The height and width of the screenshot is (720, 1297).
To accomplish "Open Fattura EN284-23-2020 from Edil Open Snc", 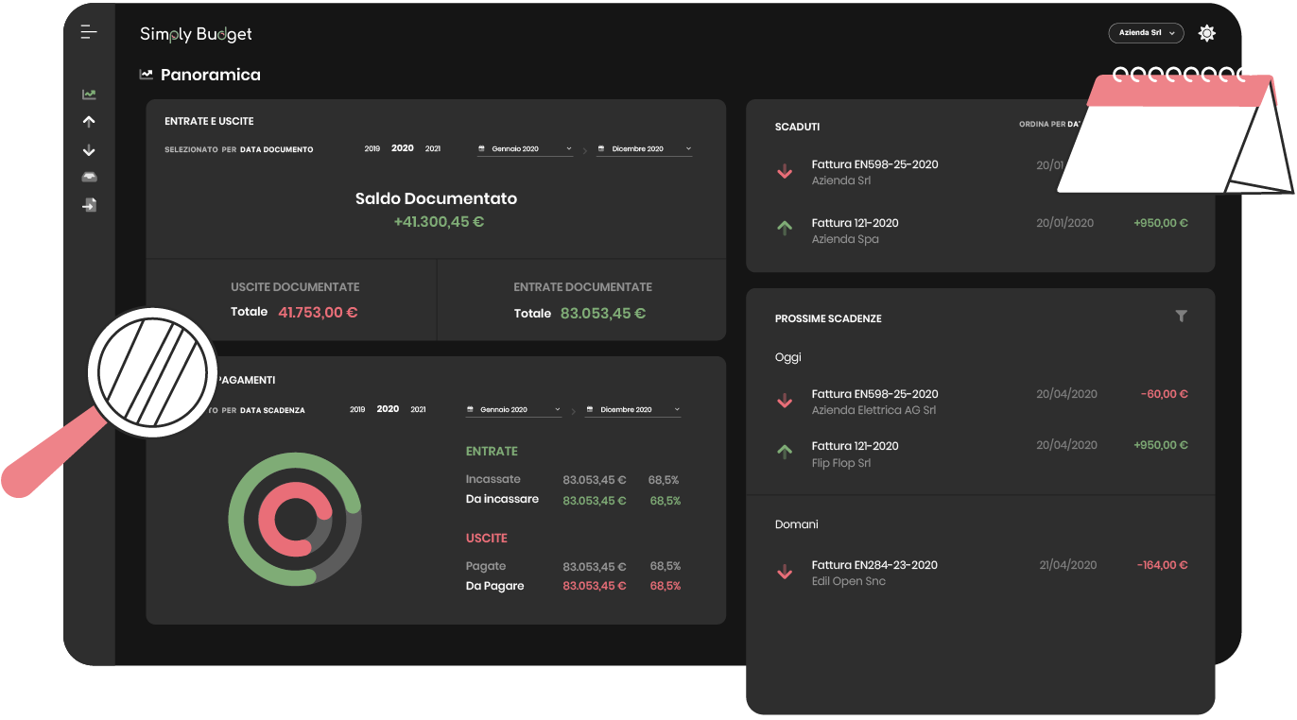I will pyautogui.click(x=874, y=565).
